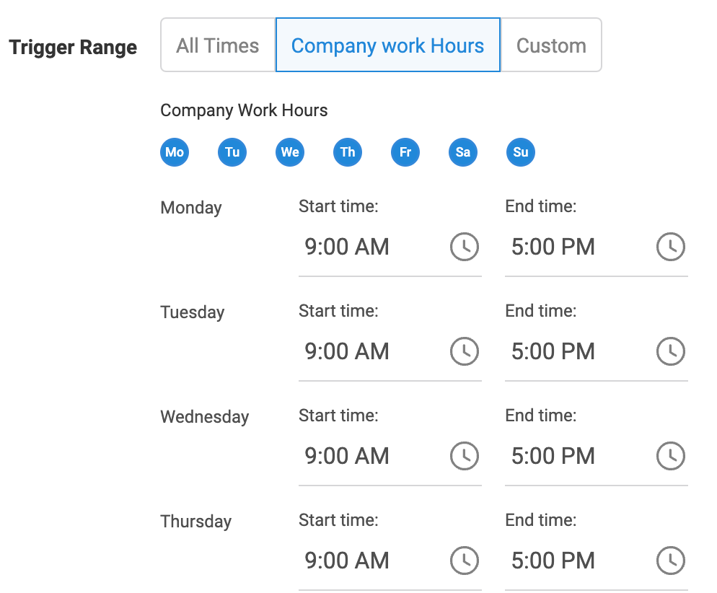
Task: Open Monday end time clock picker
Action: [670, 247]
